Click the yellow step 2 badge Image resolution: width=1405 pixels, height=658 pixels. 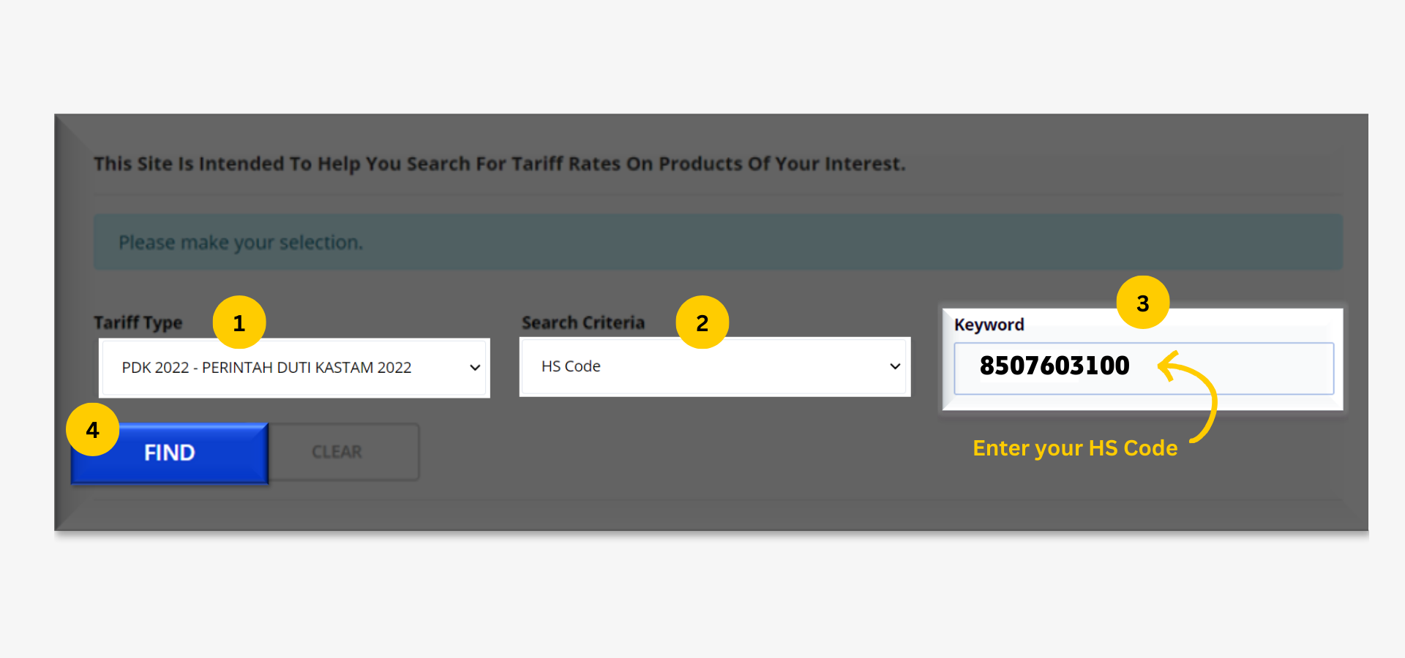point(702,322)
